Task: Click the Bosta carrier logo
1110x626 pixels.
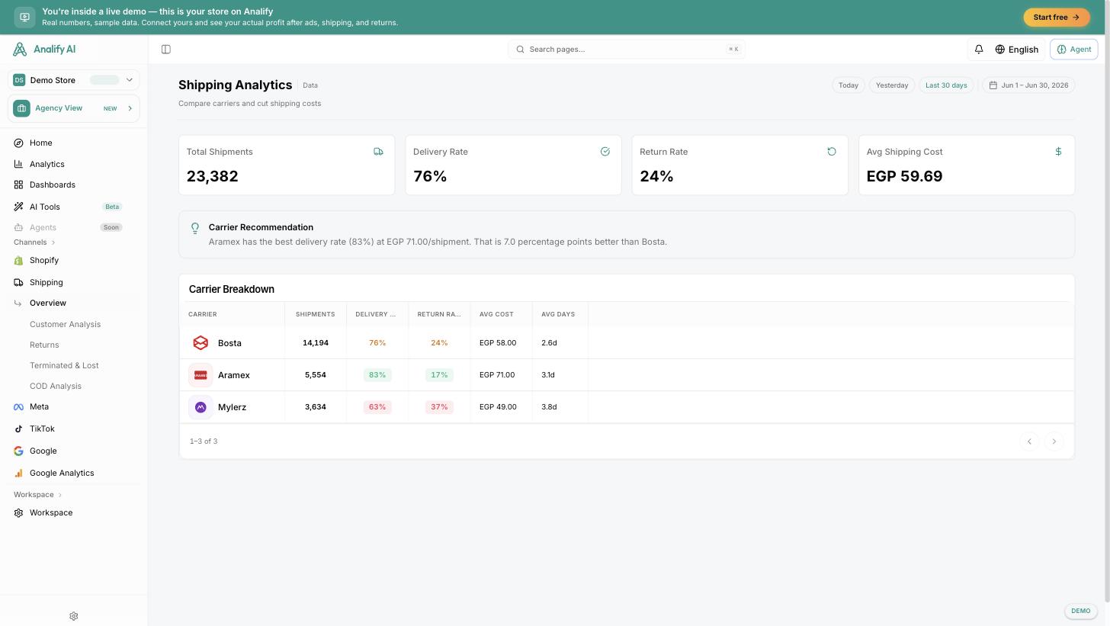Action: point(201,343)
